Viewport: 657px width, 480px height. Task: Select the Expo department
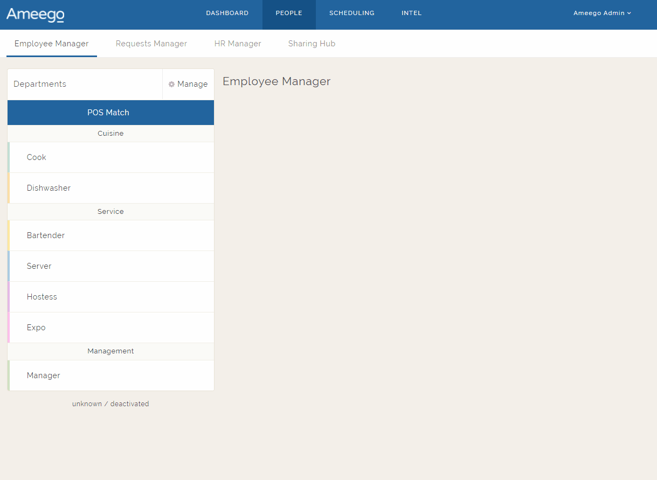[36, 328]
